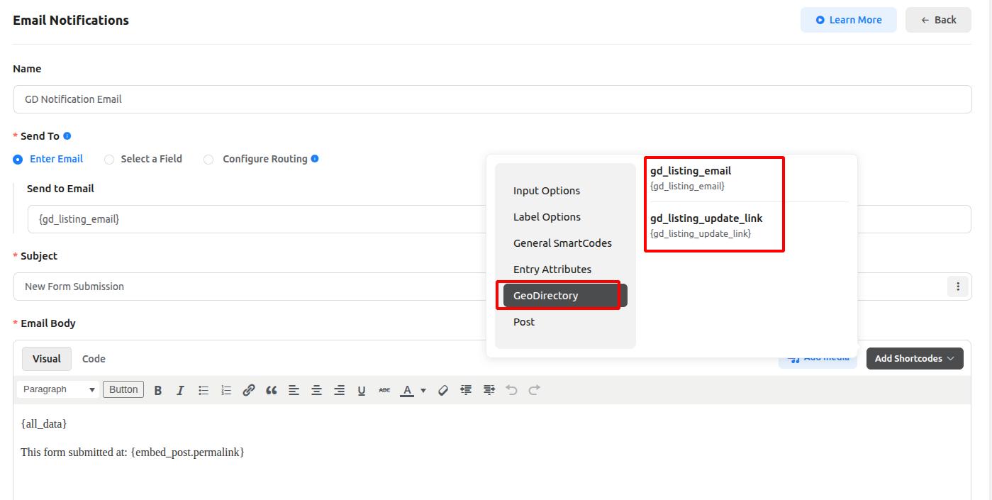
Task: Toggle bold formatting in editor toolbar
Action: (x=158, y=390)
